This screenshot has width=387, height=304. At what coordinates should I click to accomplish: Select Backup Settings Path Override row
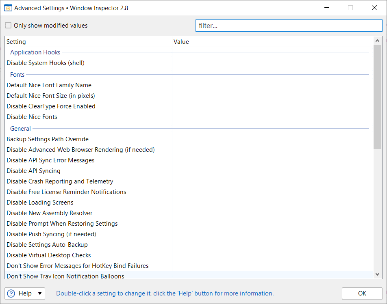coord(48,139)
